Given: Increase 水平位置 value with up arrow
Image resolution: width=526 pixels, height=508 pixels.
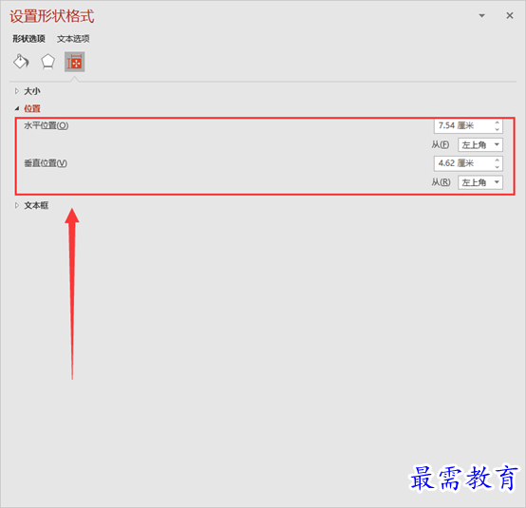Looking at the screenshot, I should tap(498, 122).
